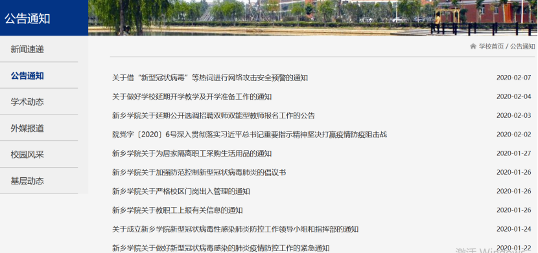The height and width of the screenshot is (253, 538).
Task: Open the 防控工作领导小组和指挥部 notice
Action: click(235, 229)
